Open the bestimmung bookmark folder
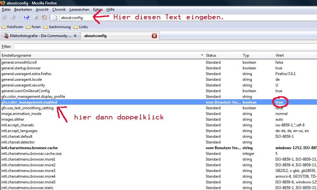This screenshot has height=190, width=317. 57,27
